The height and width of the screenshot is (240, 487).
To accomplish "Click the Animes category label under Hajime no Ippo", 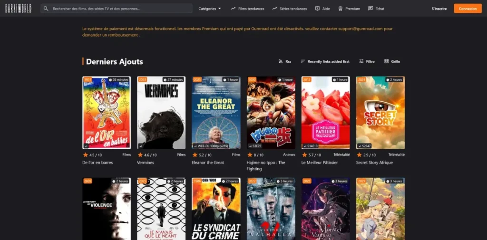I will coord(289,154).
